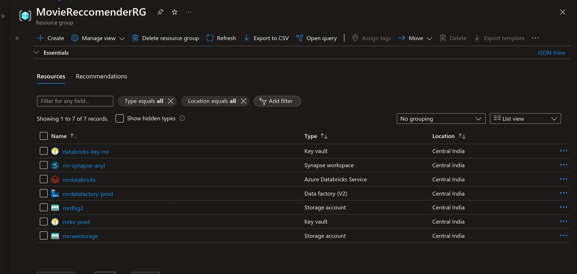Check the mrdatafactory-prod row checkbox

44,193
